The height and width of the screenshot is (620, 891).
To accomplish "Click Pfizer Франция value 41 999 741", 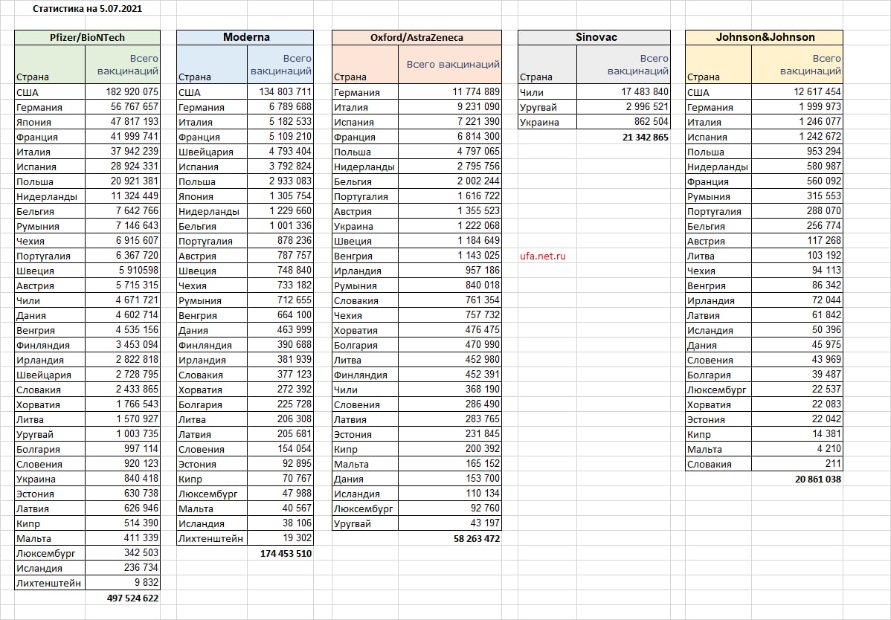I will 123,136.
